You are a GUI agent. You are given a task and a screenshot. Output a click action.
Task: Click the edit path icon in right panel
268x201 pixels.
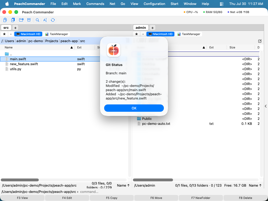point(260,41)
